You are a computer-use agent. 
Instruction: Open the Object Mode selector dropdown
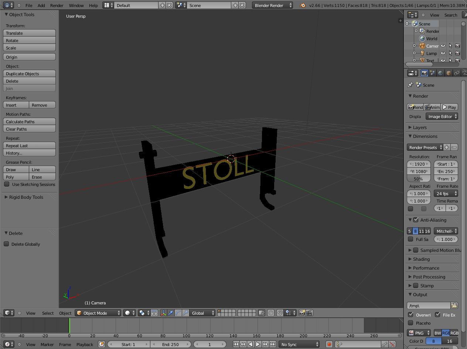click(x=98, y=313)
